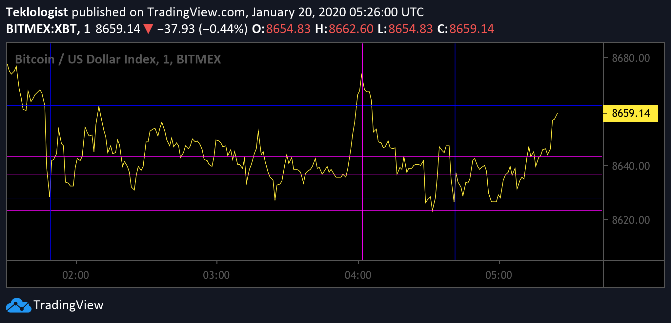Click the BITMEX:XBT, 1 symbol text

click(x=48, y=29)
